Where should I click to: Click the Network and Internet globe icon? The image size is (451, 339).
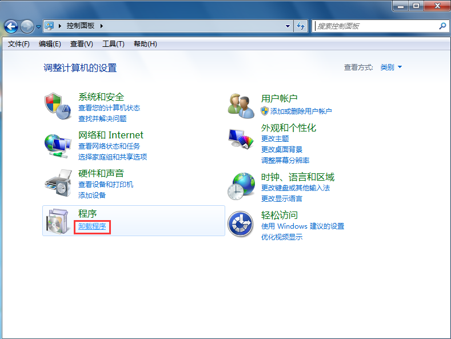click(x=58, y=146)
